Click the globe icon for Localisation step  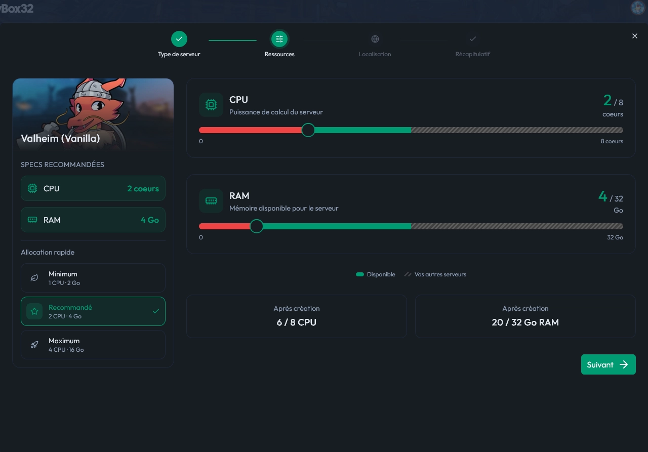pyautogui.click(x=375, y=39)
